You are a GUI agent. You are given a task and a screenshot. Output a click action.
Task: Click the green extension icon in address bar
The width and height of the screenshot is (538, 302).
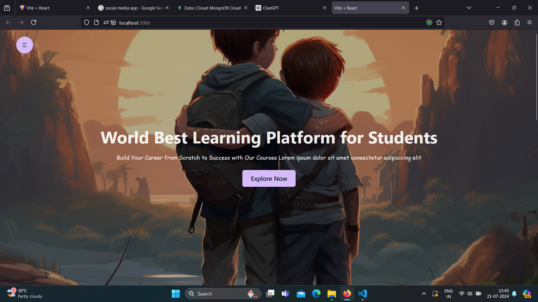click(x=429, y=22)
